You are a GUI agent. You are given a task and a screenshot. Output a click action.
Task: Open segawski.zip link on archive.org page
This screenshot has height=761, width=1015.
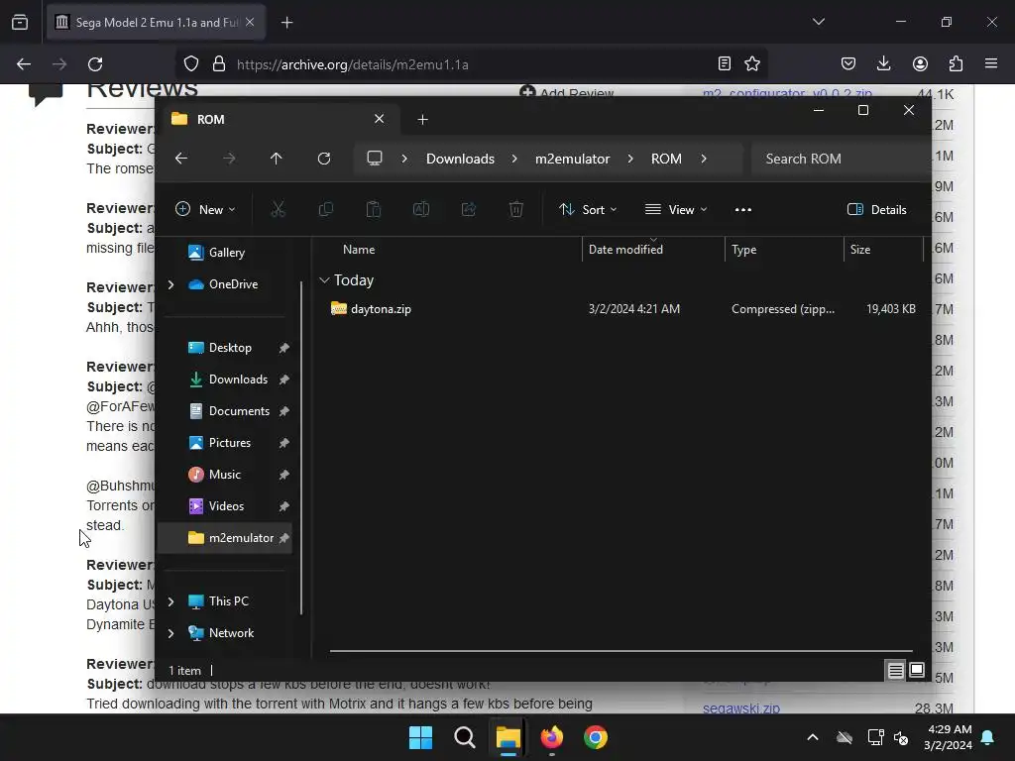point(741,708)
